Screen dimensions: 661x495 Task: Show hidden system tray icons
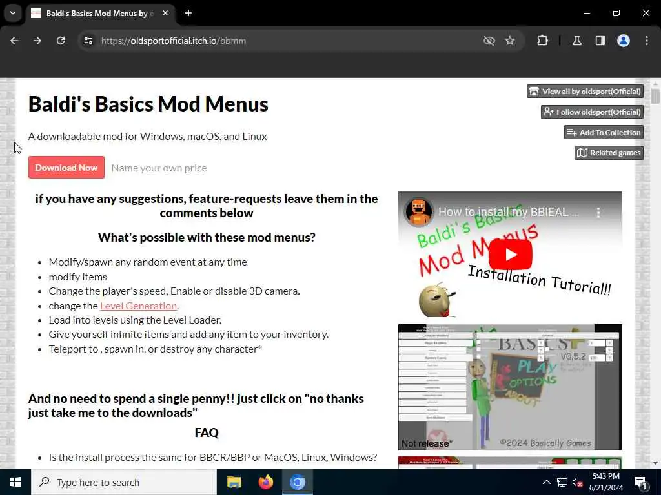[x=546, y=482]
